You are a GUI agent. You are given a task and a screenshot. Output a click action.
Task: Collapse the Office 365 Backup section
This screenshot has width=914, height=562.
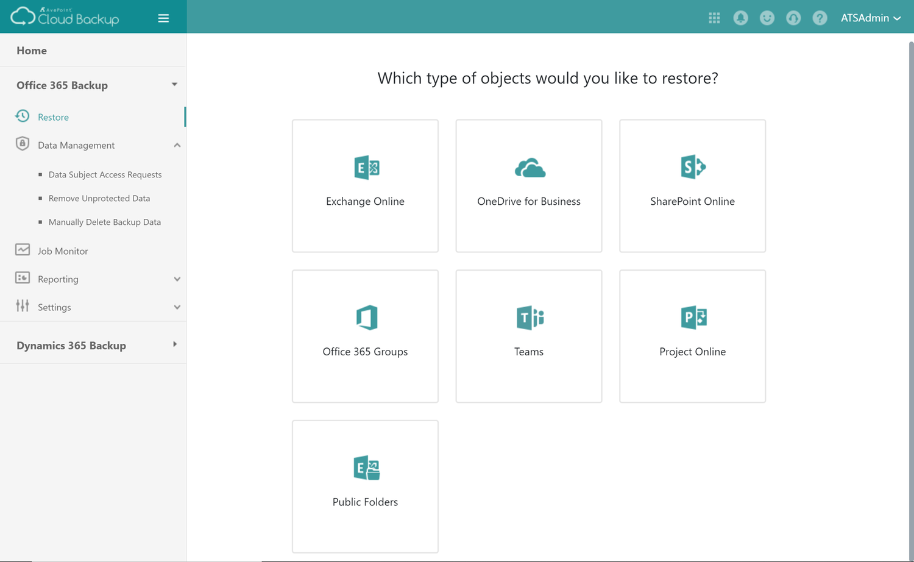[x=174, y=85]
